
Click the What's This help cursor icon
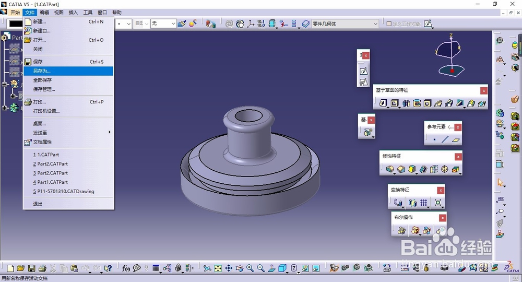coord(108,268)
